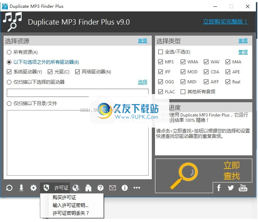
Task: Toggle the IFF checkbox
Action: [160, 72]
